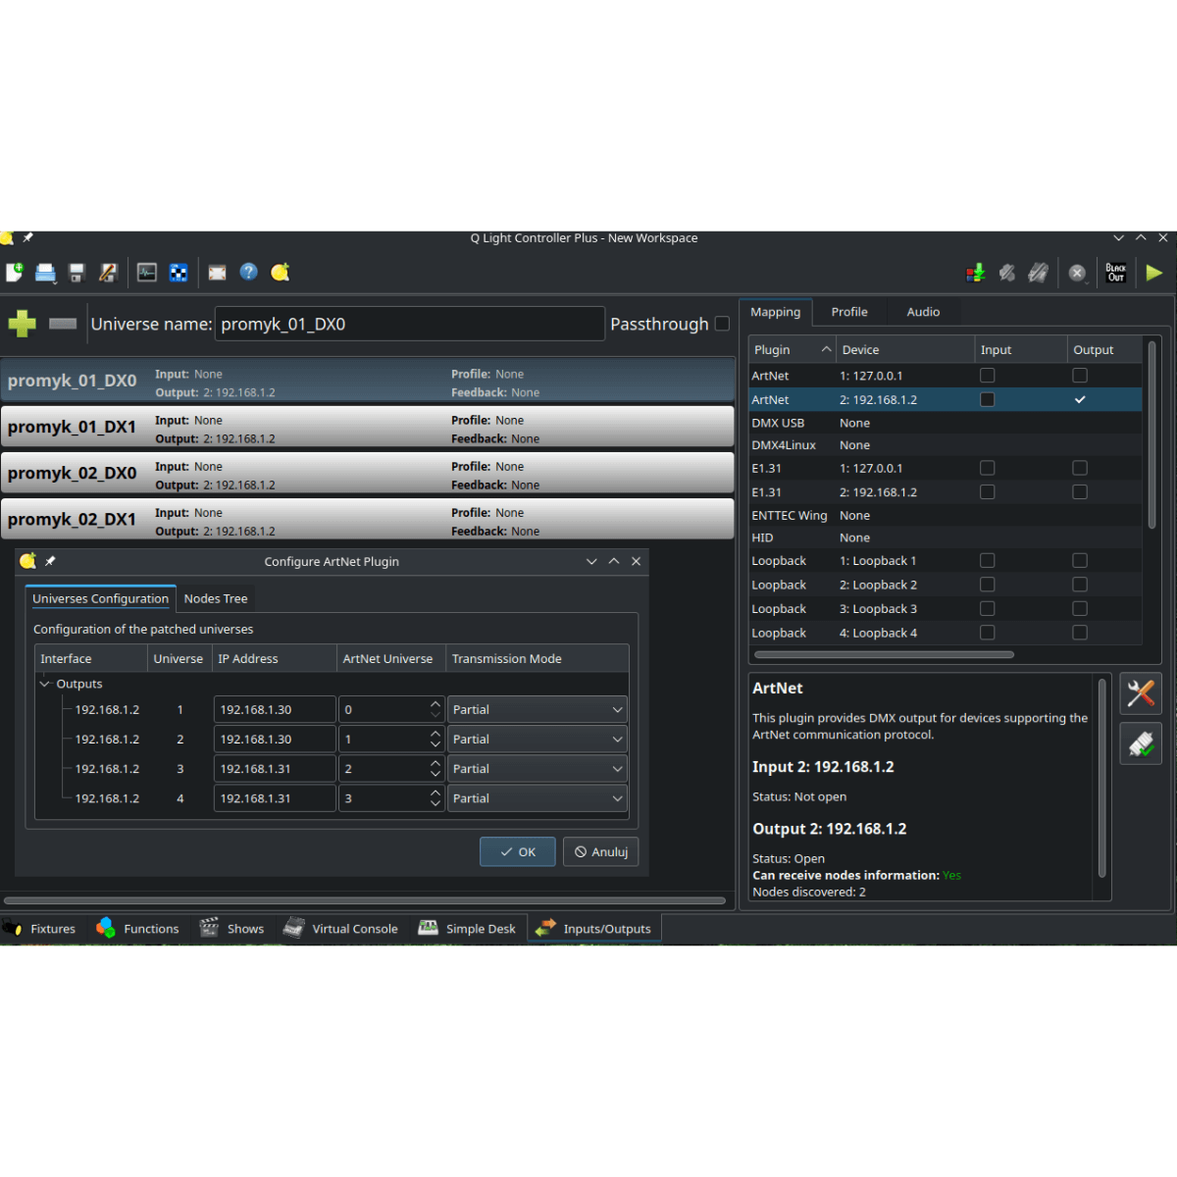Click the Anuluj cancel button
The width and height of the screenshot is (1177, 1177).
(600, 851)
